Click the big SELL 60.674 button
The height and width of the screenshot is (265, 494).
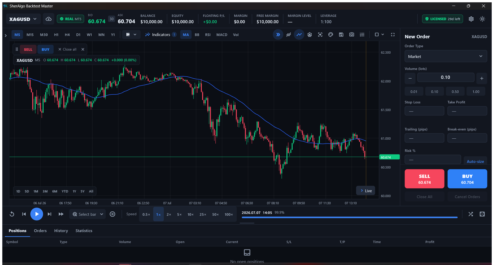tap(424, 179)
